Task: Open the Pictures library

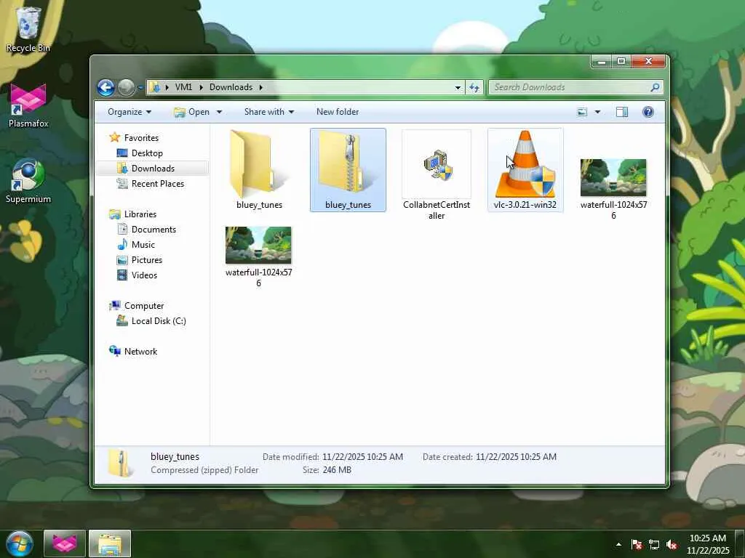Action: point(140,259)
